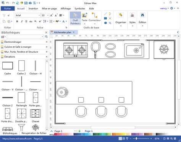Click the canvas horizontal scrollbar thumb
The height and width of the screenshot is (142, 181).
[x=113, y=127]
